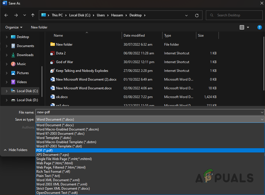Select the ok.docx Word file
Image resolution: width=265 pixels, height=195 pixels.
62,97
